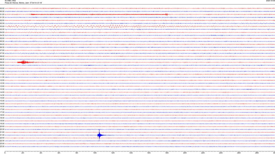Image resolution: width=275 pixels, height=154 pixels.
Task: Select the 16:30 trace time label
Action: tap(2, 106)
